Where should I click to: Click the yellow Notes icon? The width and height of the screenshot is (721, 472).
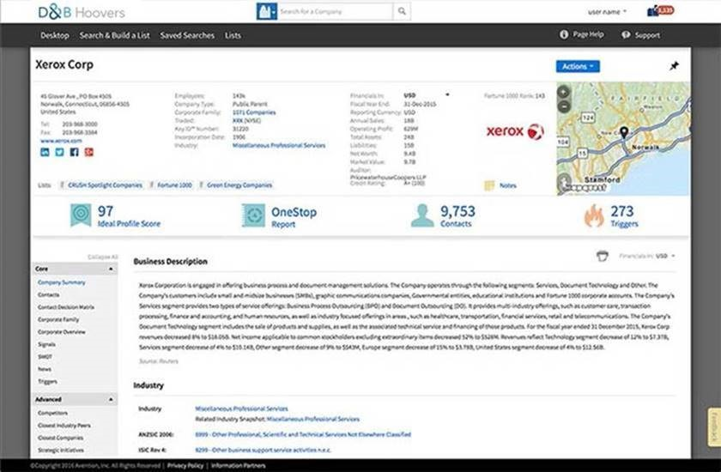tap(489, 185)
